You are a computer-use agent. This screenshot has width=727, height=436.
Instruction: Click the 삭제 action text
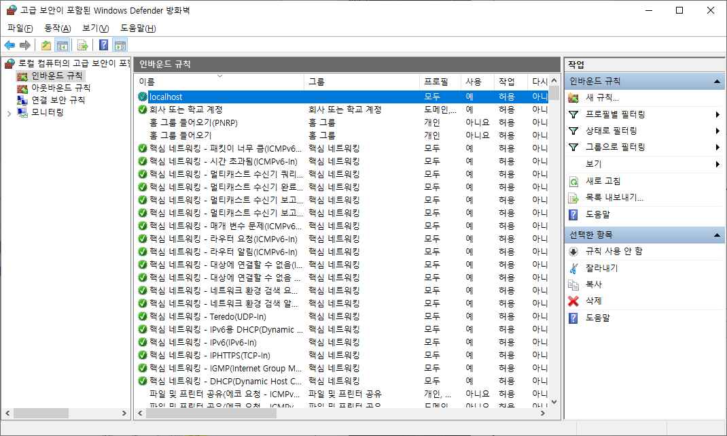coord(593,301)
